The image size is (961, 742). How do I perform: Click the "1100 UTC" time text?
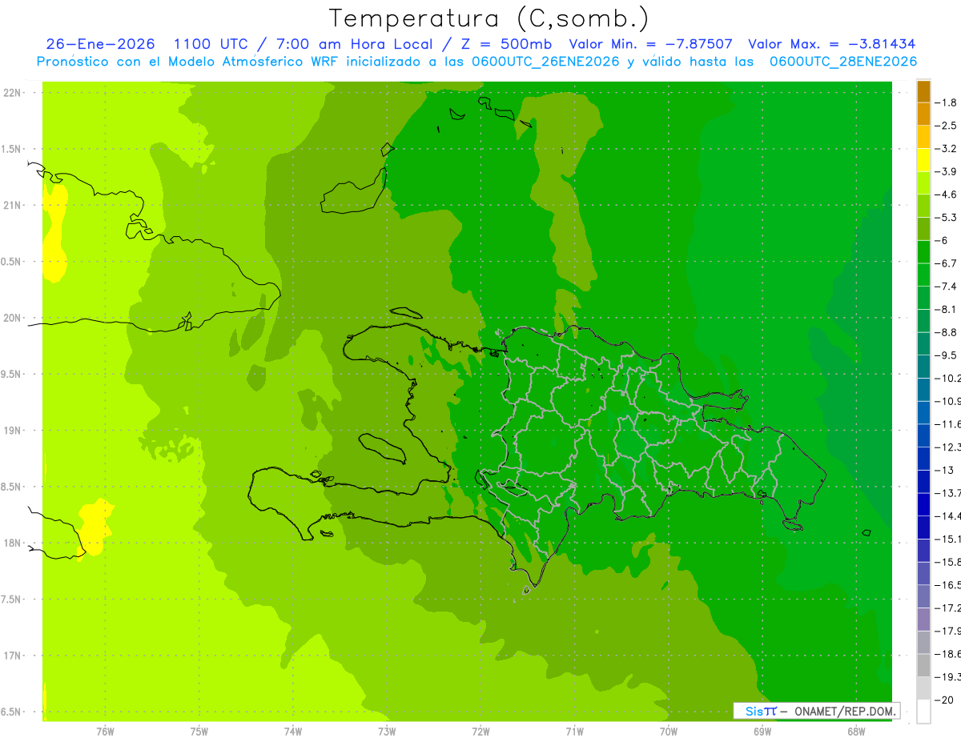(x=212, y=44)
